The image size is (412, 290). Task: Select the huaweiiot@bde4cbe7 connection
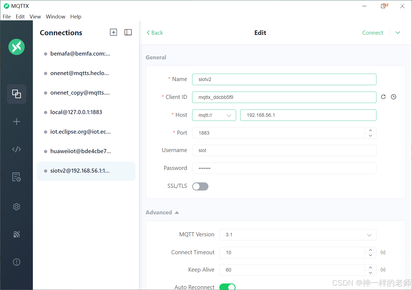tap(86, 151)
